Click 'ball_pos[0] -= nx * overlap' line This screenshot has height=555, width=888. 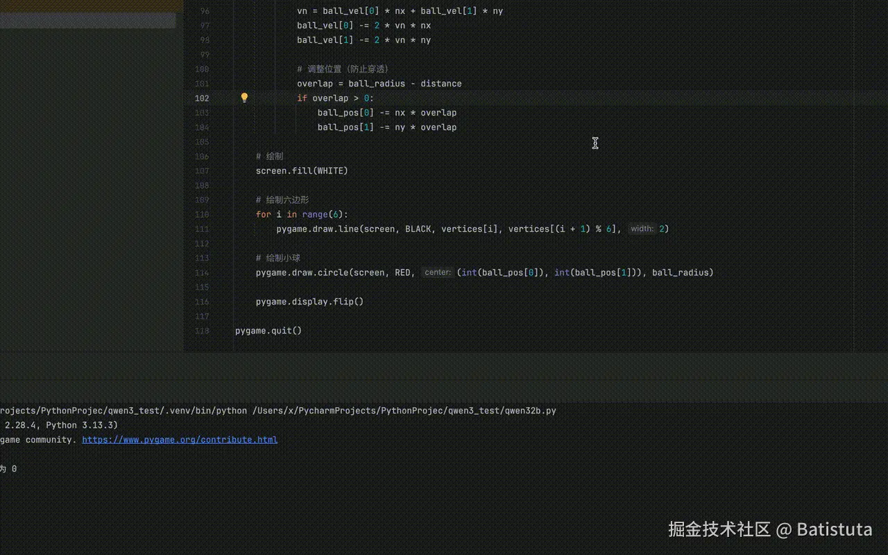(387, 113)
